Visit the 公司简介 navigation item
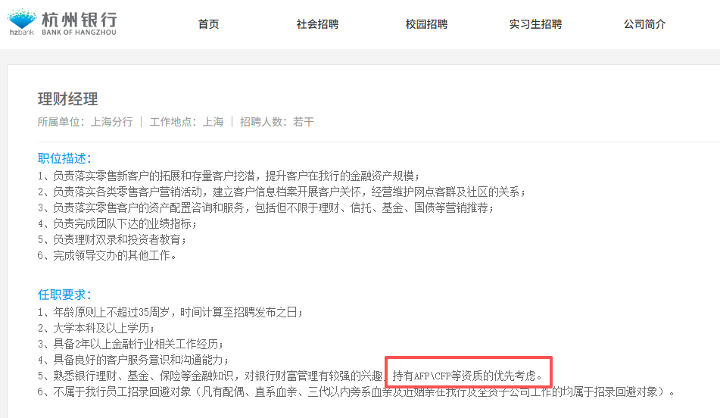The height and width of the screenshot is (418, 720). click(x=645, y=24)
